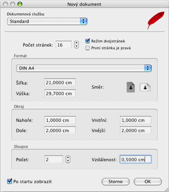Enable První stránka je pravá checkbox

pyautogui.click(x=88, y=48)
